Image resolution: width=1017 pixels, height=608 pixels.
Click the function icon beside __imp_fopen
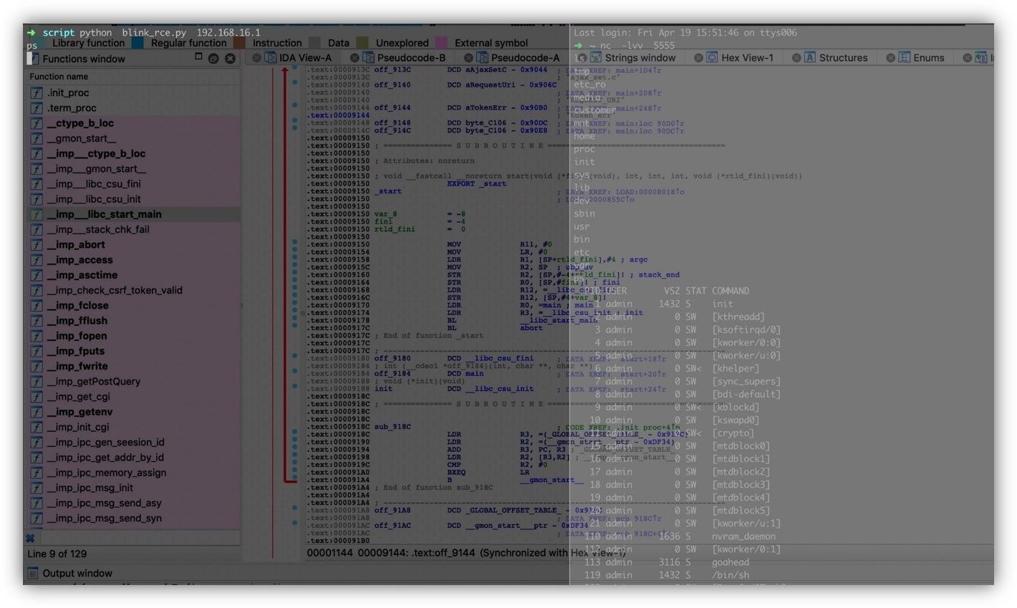pos(37,336)
